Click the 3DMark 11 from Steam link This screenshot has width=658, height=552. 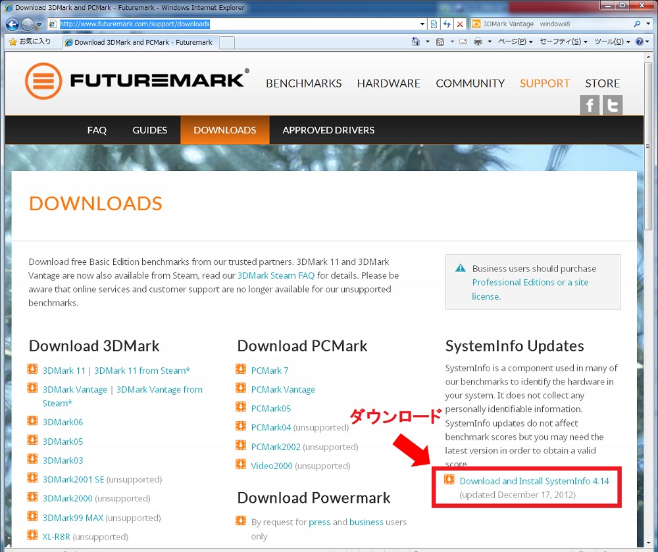click(x=142, y=371)
